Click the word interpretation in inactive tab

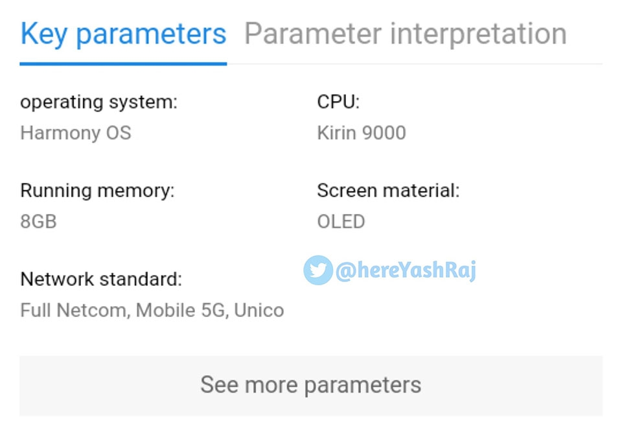click(478, 34)
